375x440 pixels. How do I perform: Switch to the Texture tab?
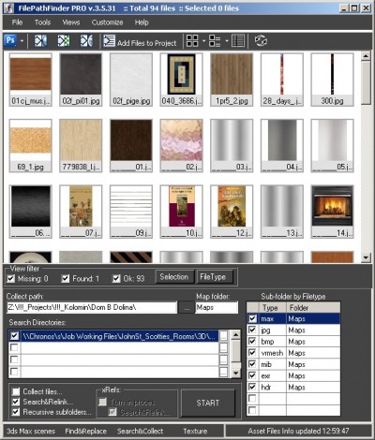click(x=195, y=432)
